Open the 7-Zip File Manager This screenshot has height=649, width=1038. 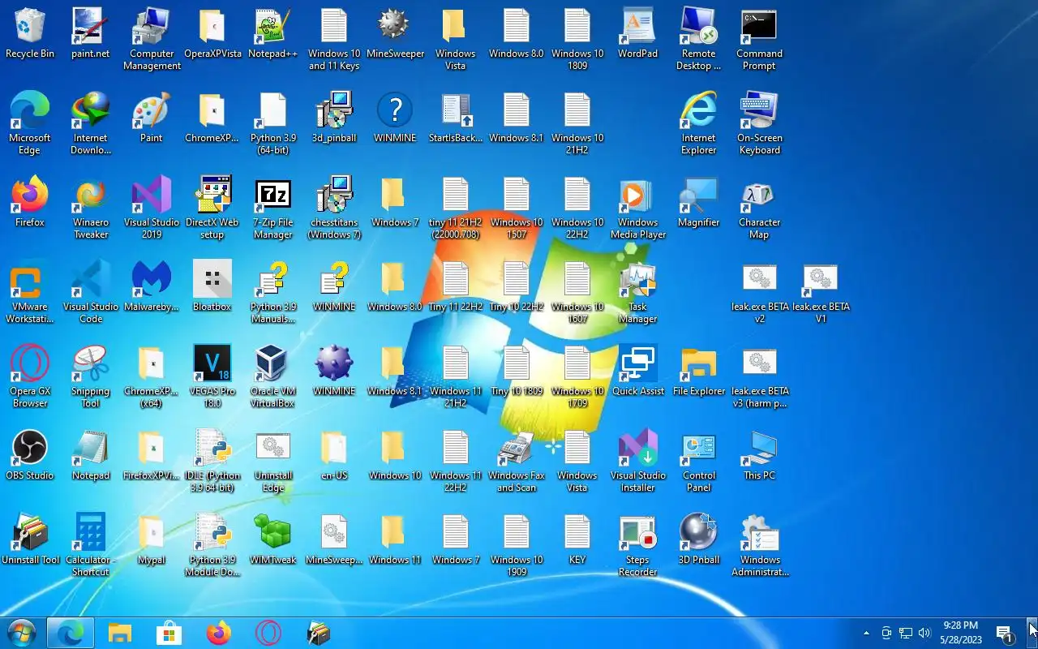tap(273, 208)
